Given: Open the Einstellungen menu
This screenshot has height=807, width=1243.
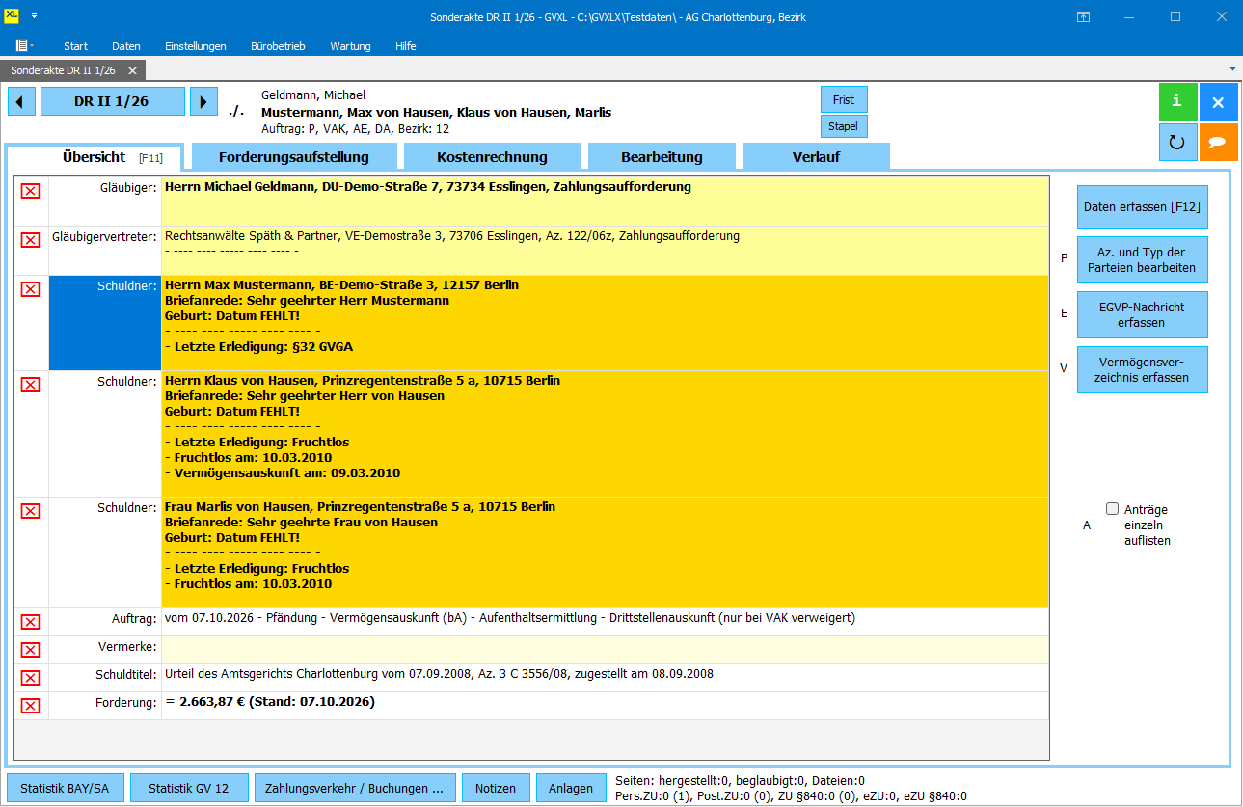Looking at the screenshot, I should [196, 46].
